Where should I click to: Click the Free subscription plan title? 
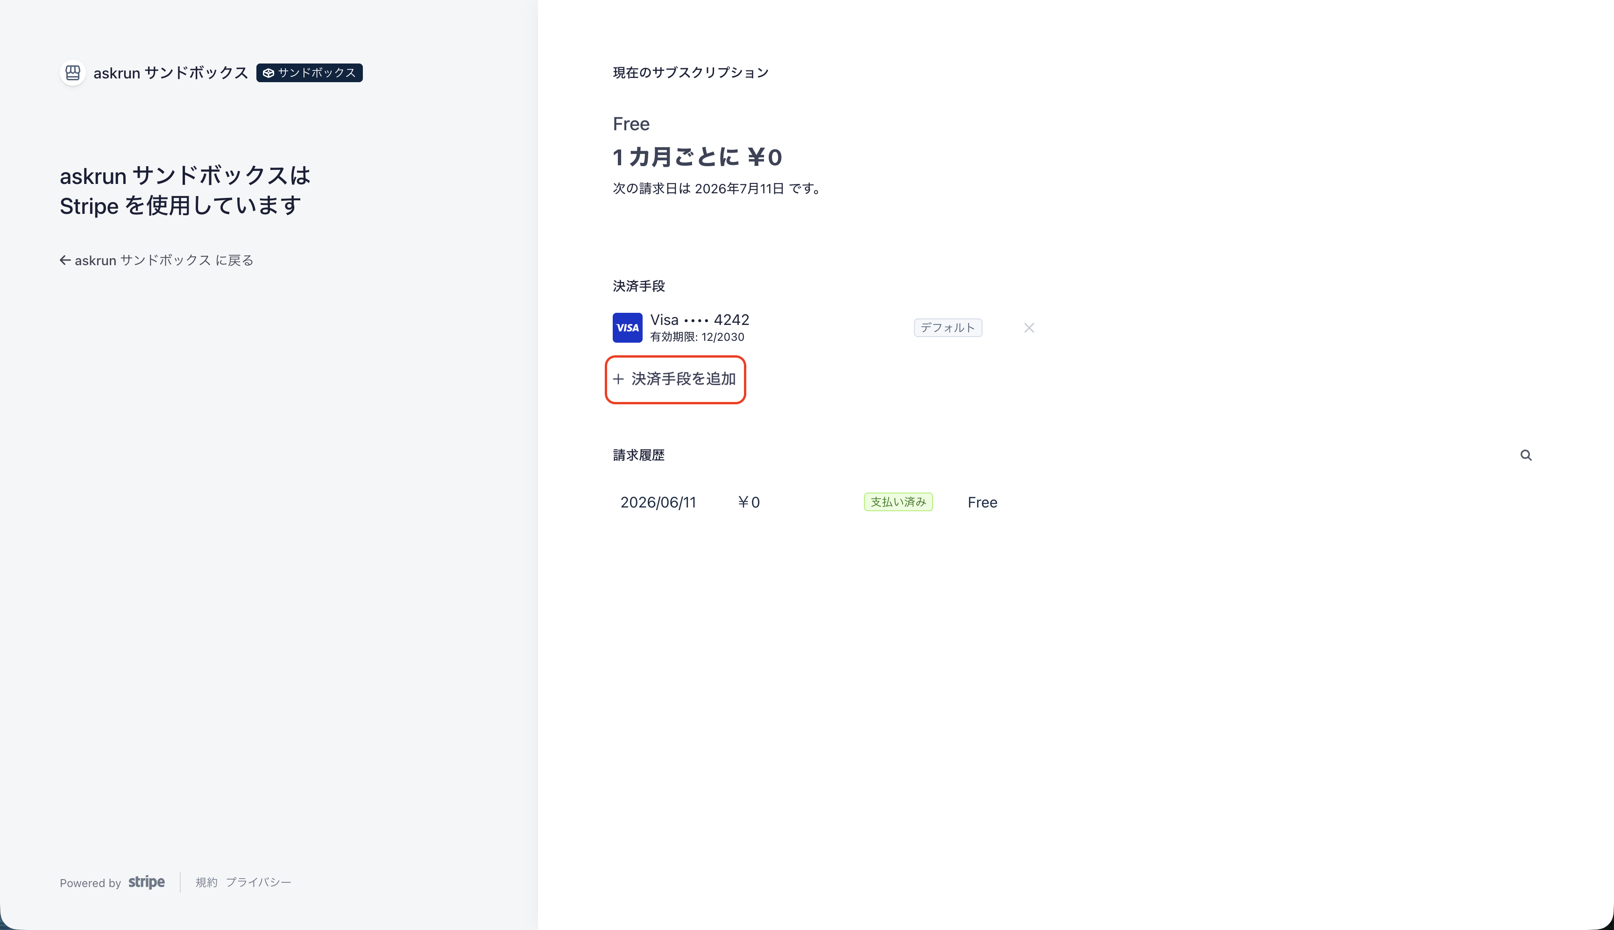click(x=631, y=124)
